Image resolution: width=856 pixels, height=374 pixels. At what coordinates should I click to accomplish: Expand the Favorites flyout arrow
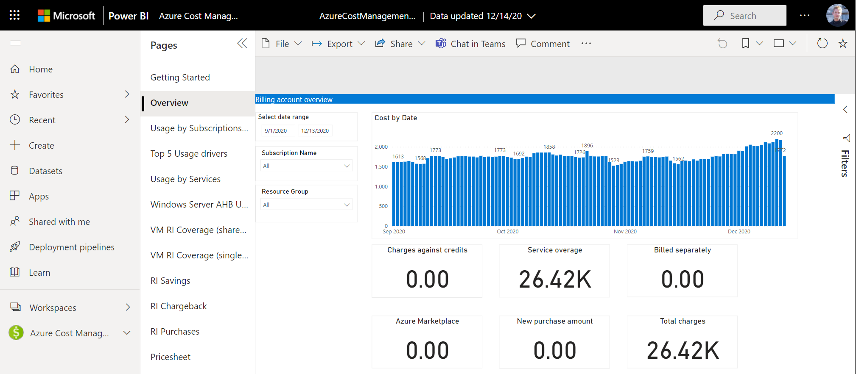click(127, 94)
